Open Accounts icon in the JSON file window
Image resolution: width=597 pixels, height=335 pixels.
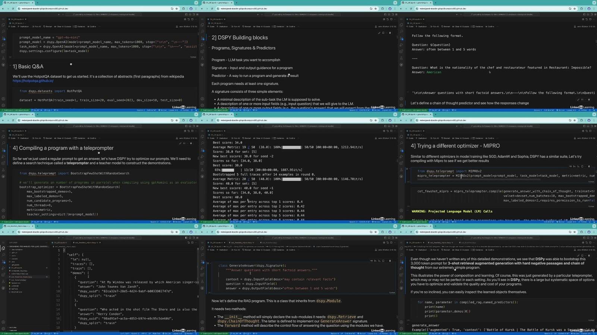[x=3, y=322]
